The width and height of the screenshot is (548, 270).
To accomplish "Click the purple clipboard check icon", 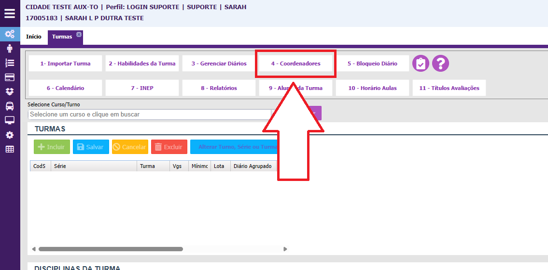I will pyautogui.click(x=421, y=64).
